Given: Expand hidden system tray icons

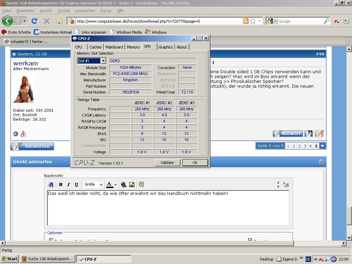Looking at the screenshot, I should coord(316,259).
